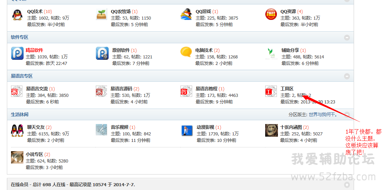Screen dimensions: 384x190
Task: Open the 易语言专区 category heading
Action: [x=22, y=76]
